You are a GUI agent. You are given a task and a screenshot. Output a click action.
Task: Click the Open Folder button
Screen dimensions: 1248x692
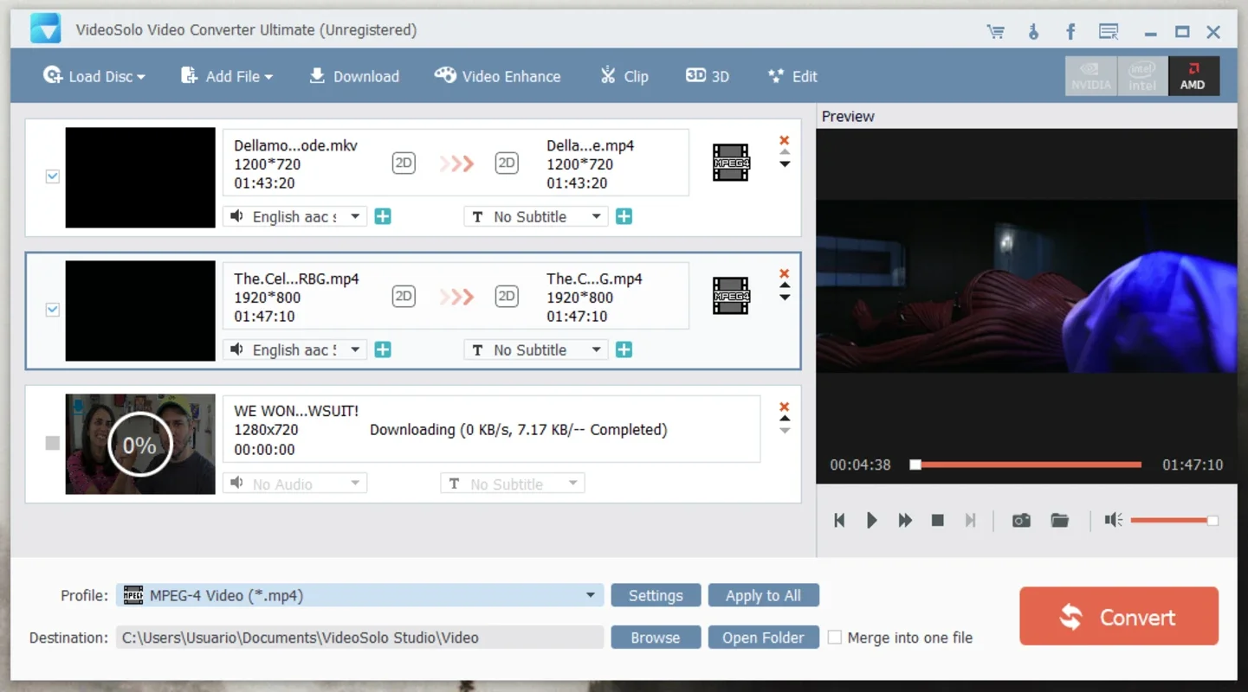(x=763, y=638)
